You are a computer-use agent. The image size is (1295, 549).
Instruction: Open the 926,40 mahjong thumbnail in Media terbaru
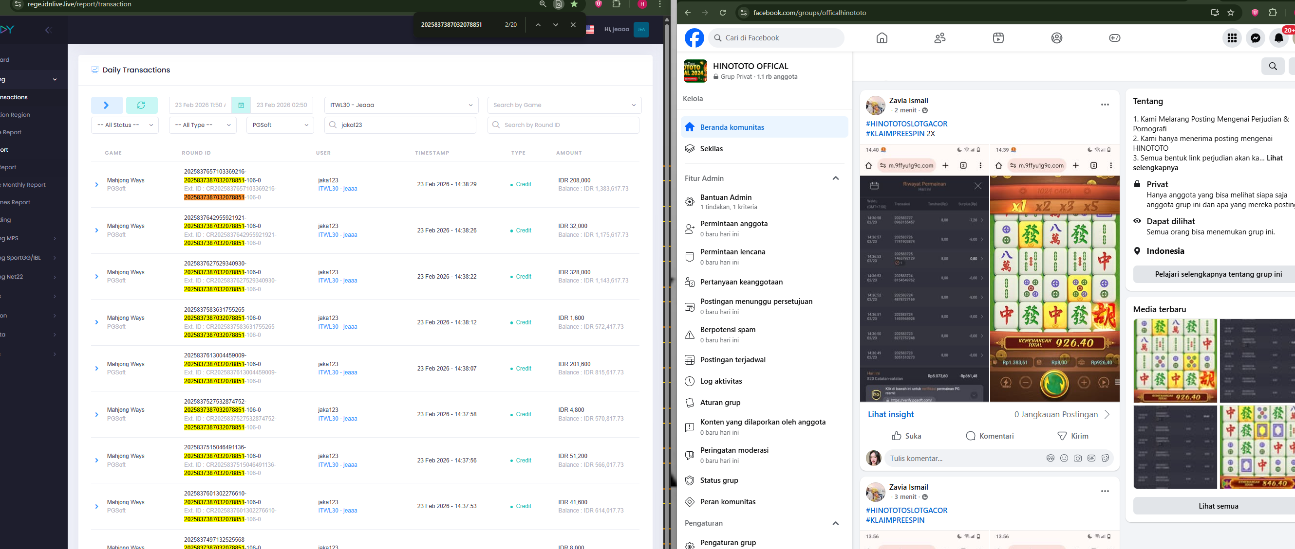coord(1175,361)
